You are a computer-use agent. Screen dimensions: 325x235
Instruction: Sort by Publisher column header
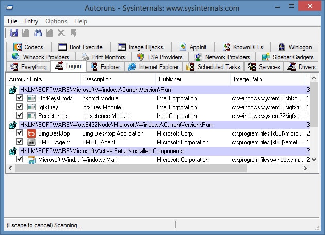pos(193,79)
